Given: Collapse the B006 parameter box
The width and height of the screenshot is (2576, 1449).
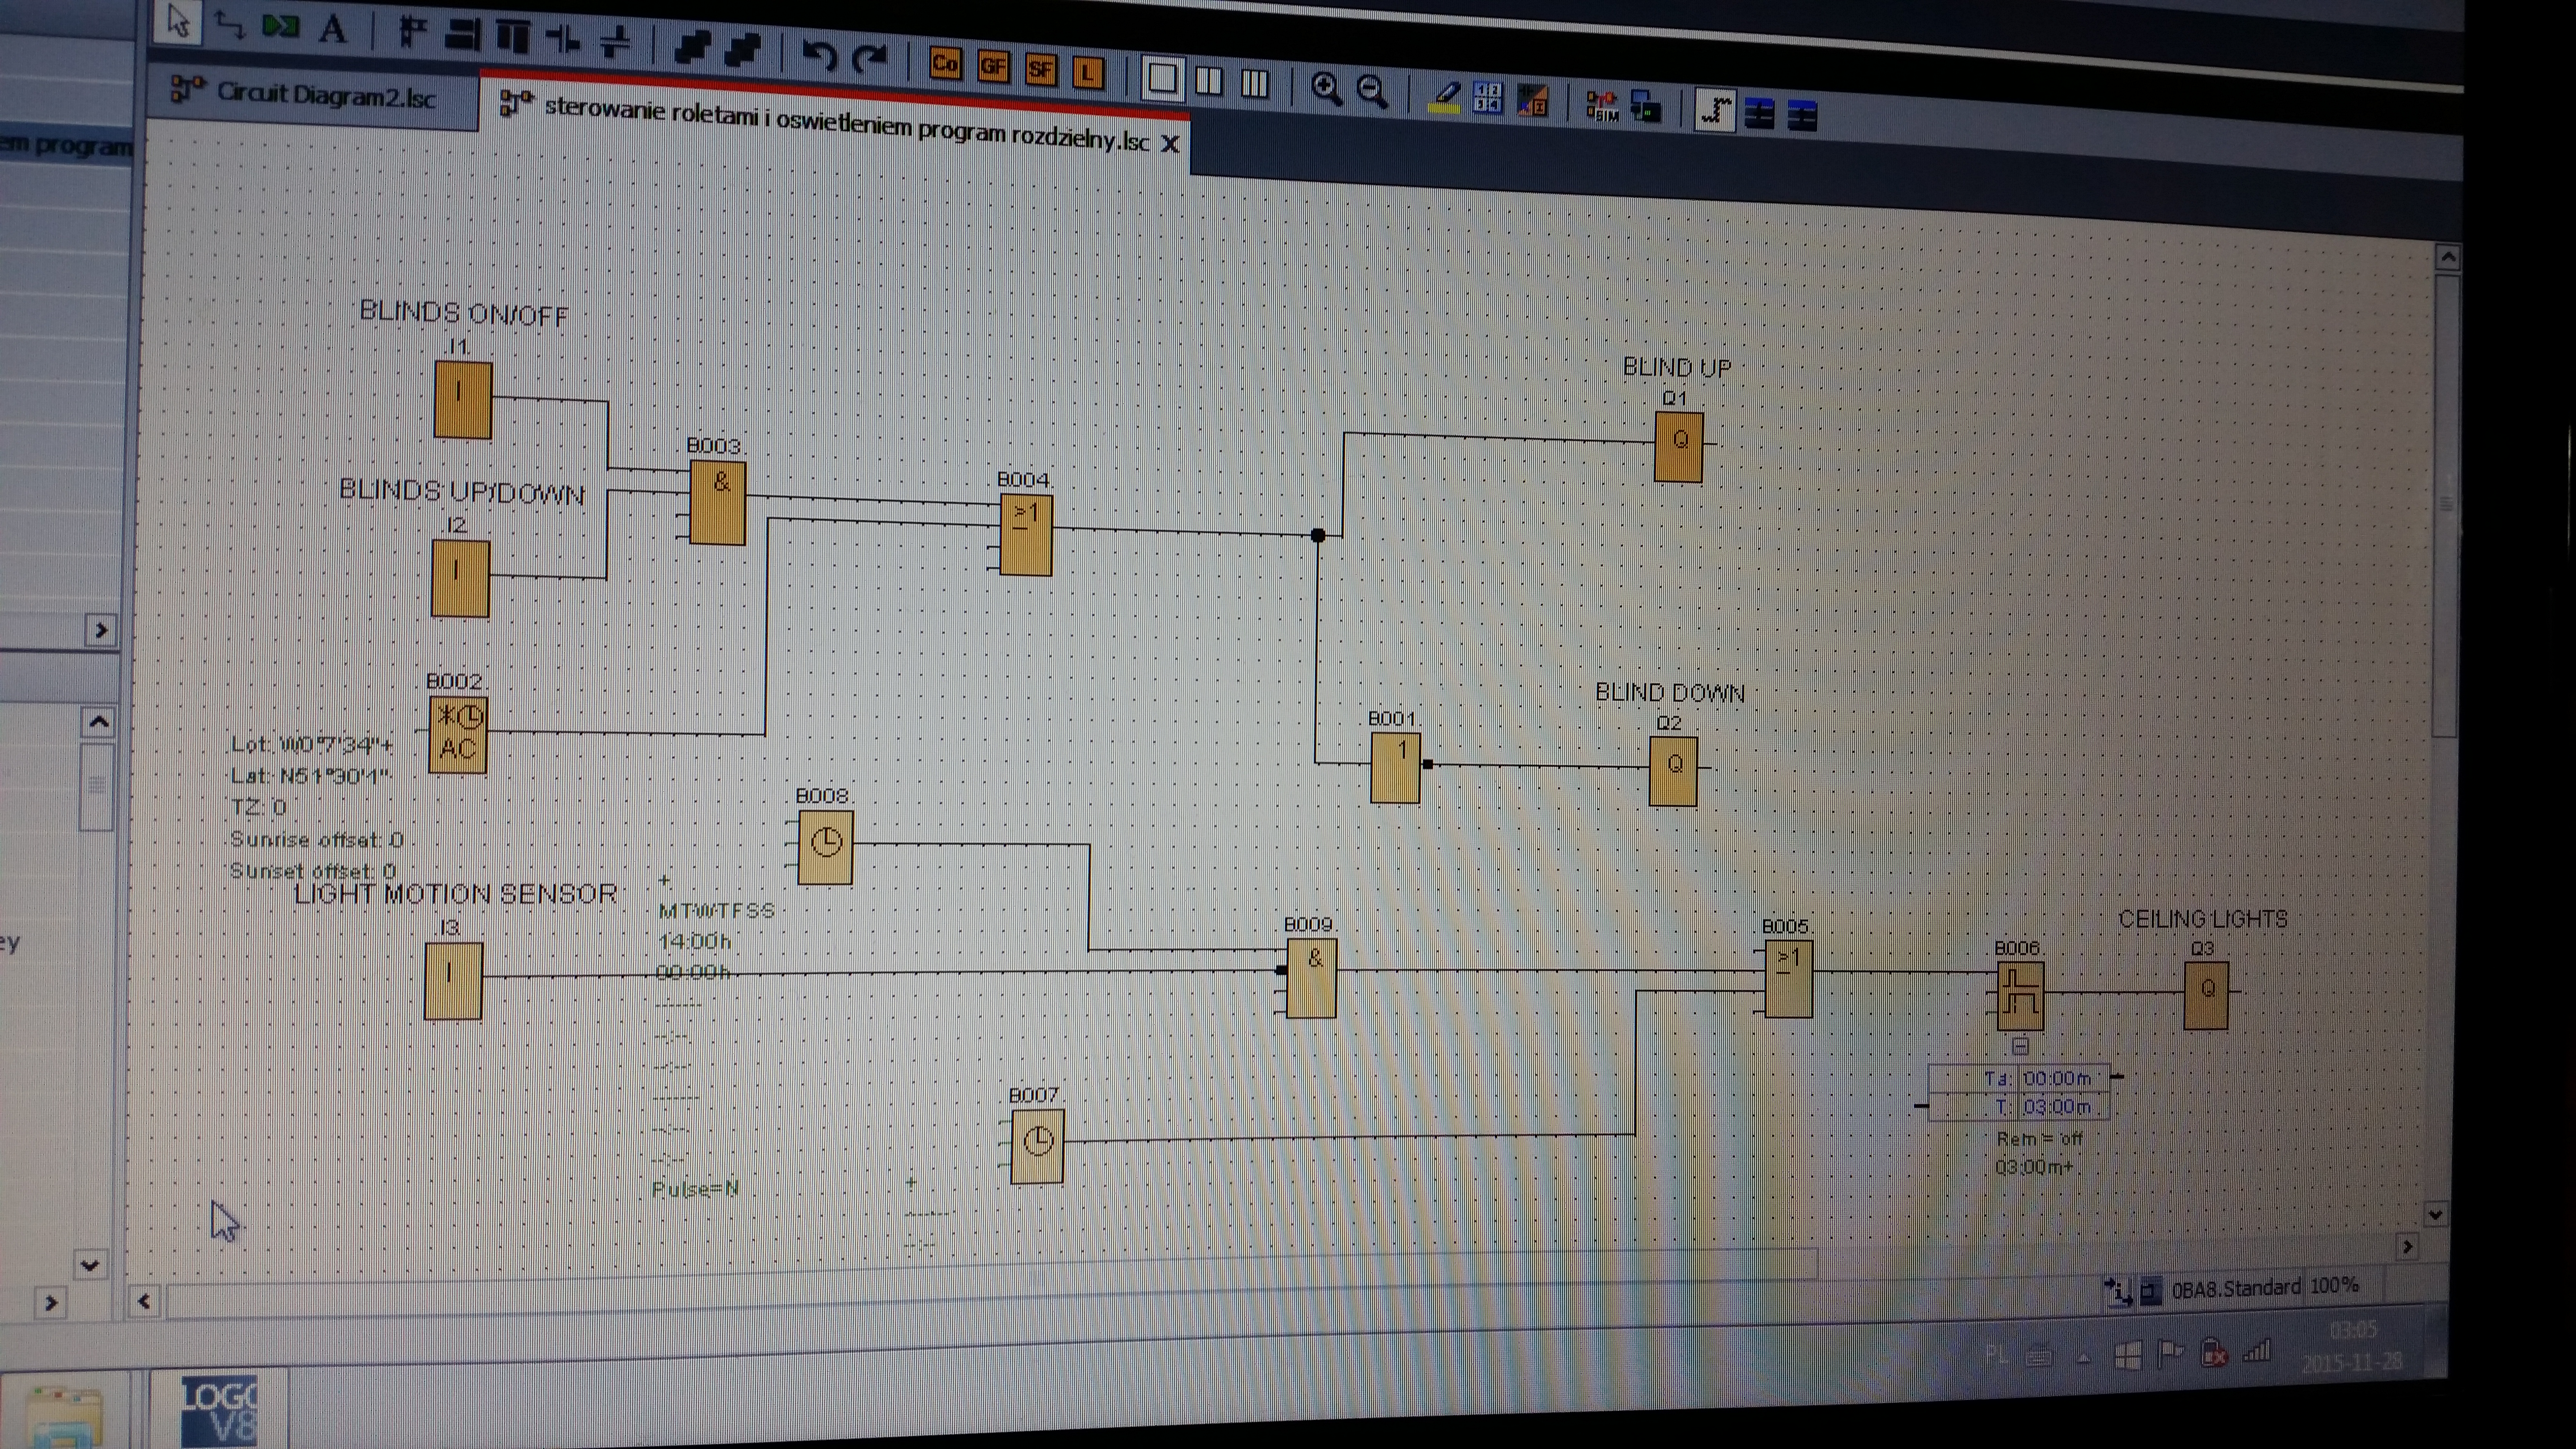Looking at the screenshot, I should pos(2020,1046).
